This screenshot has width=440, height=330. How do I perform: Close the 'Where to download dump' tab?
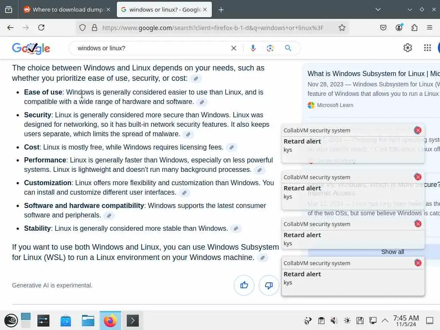pos(108,9)
